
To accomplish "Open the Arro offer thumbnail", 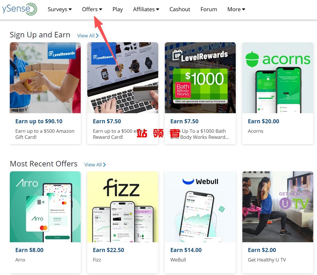I will pyautogui.click(x=45, y=207).
